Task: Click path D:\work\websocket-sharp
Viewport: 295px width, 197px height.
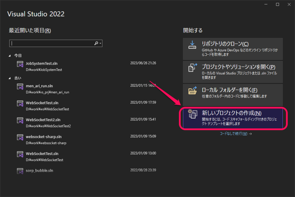Action: click(46, 143)
